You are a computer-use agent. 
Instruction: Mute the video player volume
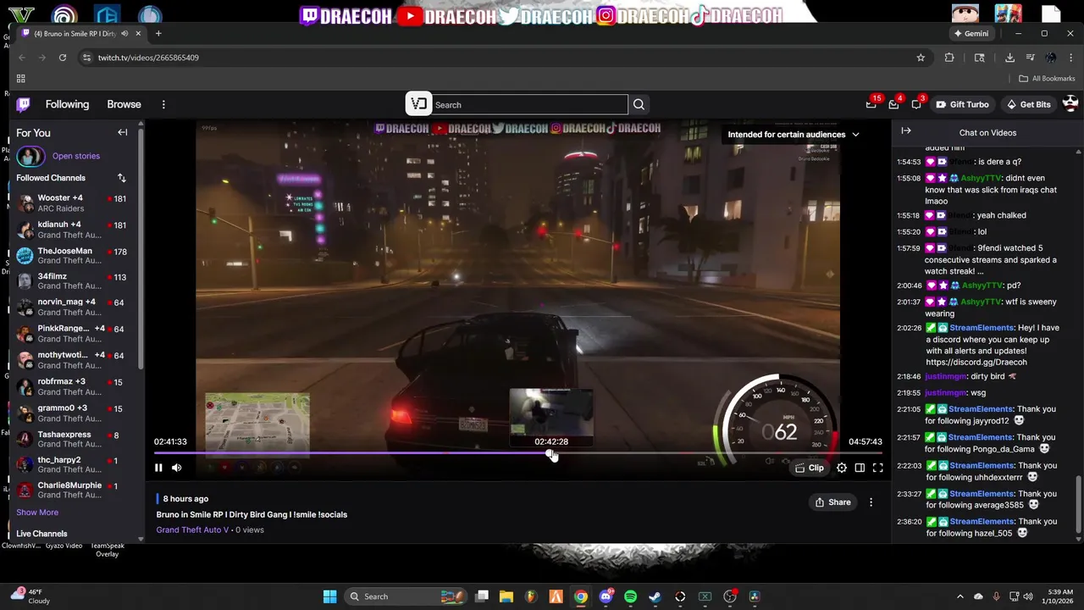176,468
